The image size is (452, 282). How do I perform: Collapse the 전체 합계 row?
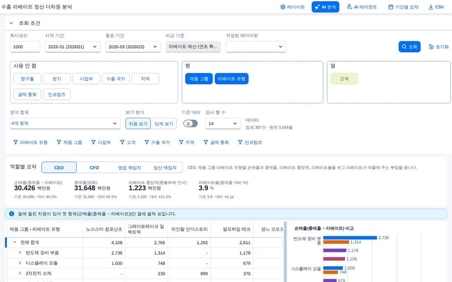point(15,243)
